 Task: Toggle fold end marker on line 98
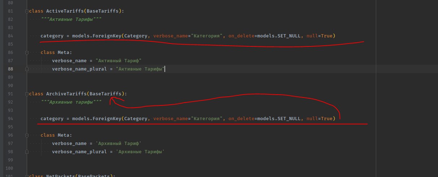click(27, 152)
